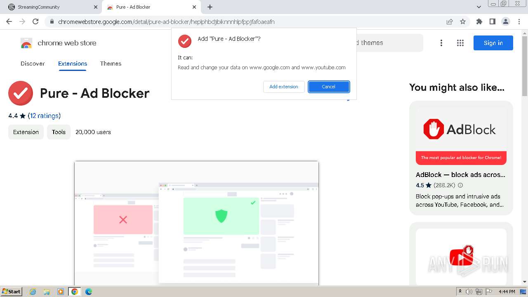Viewport: 528px width, 297px height.
Task: Click the Tools category chip
Action: click(x=59, y=132)
